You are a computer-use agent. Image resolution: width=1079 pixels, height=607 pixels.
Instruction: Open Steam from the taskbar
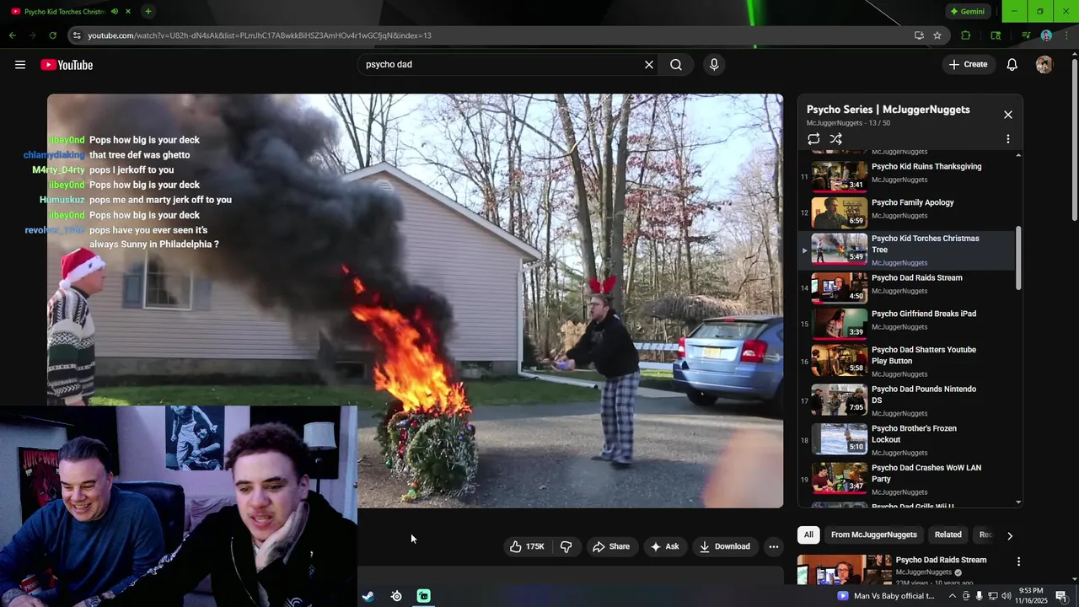tap(368, 596)
